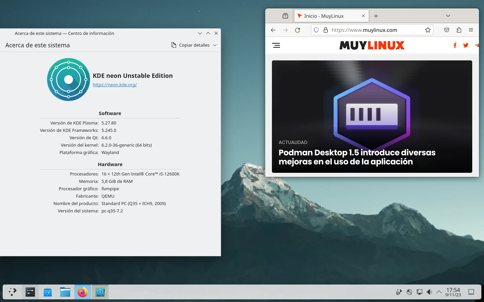484x302 pixels.
Task: Click the Podman article hexagon image
Action: click(372, 114)
